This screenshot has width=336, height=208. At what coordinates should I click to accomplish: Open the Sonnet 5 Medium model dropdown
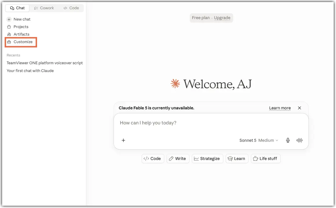tap(259, 140)
